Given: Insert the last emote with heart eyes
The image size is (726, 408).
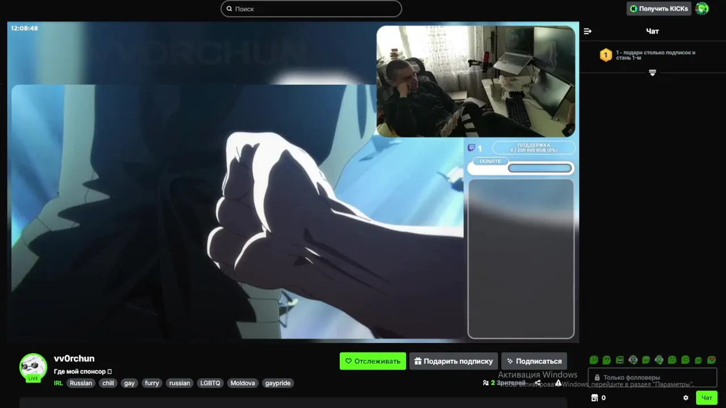Looking at the screenshot, I should (x=711, y=360).
